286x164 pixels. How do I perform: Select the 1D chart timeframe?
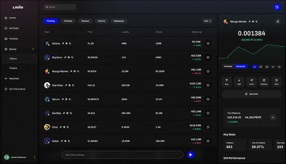point(255,66)
